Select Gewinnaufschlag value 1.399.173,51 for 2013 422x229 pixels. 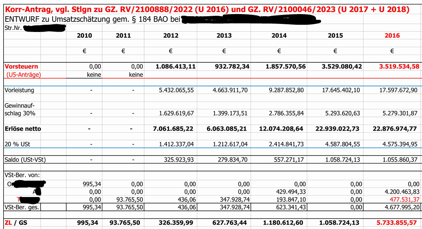[230, 113]
